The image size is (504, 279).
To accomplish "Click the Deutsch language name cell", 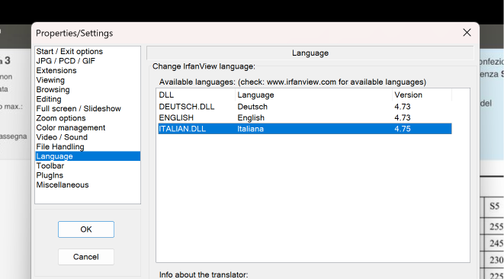I will point(252,107).
